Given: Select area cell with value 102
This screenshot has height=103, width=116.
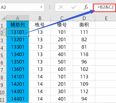Looking at the screenshot, I should [x=84, y=69].
